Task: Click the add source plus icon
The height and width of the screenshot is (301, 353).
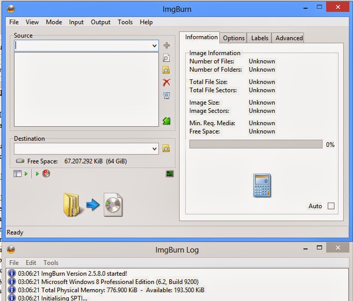Action: coord(167,45)
